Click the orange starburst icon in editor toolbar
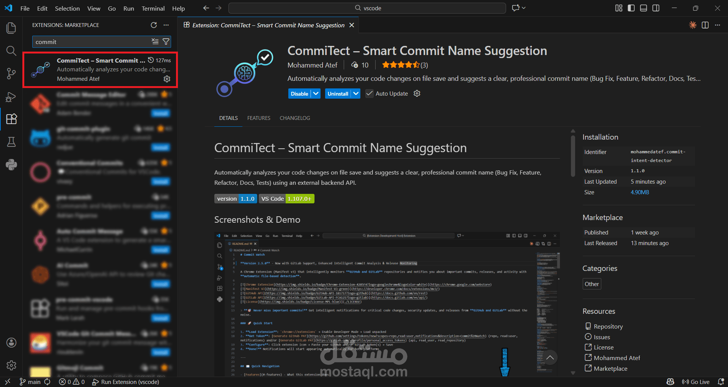 coord(693,25)
